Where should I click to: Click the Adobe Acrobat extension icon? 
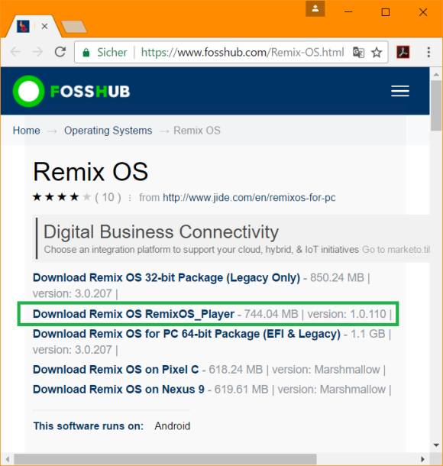click(x=403, y=52)
